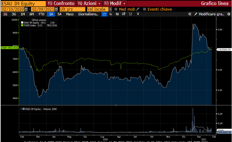Select the YTD time range
Image resolution: width=232 pixels, height=142 pixels.
(x=41, y=14)
